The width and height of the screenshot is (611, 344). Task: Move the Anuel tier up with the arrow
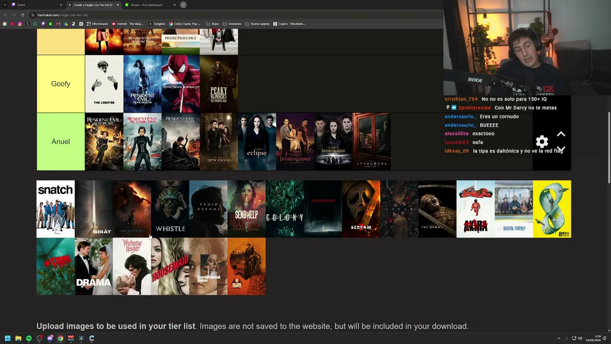click(x=561, y=134)
